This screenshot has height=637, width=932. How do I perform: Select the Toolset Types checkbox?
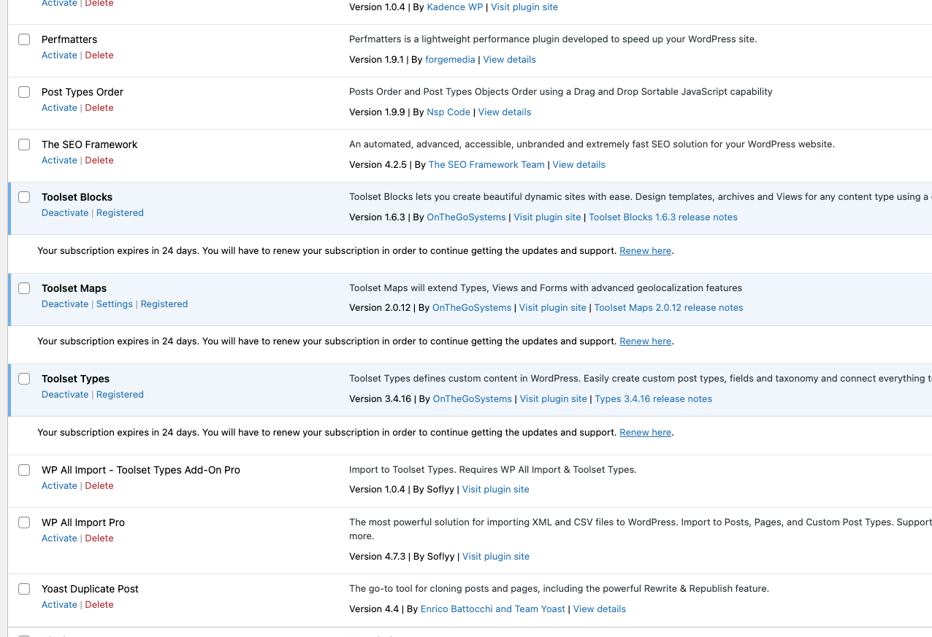pyautogui.click(x=24, y=379)
